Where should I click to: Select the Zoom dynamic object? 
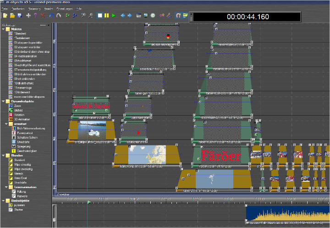point(18,106)
